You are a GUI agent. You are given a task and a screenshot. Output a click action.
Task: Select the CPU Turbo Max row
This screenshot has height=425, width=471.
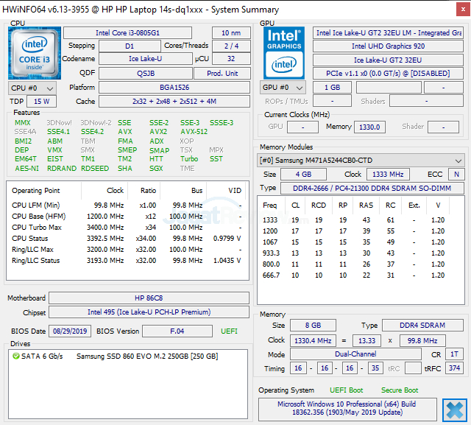(126, 227)
